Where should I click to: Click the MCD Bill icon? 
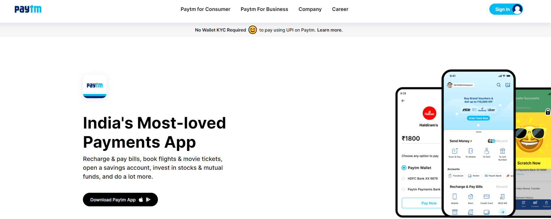[502, 197]
